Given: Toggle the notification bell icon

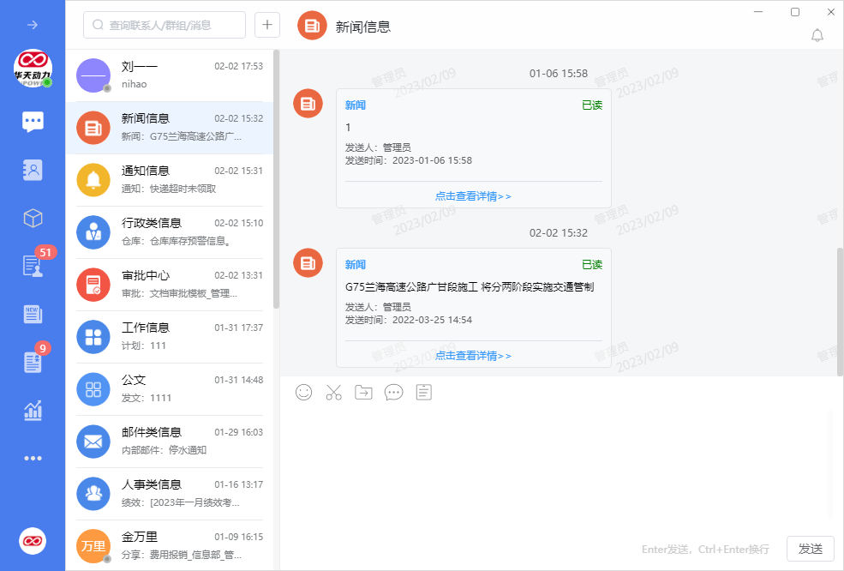Looking at the screenshot, I should [817, 35].
